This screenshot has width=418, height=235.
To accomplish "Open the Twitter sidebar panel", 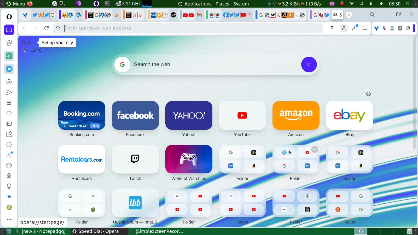I will (9, 69).
